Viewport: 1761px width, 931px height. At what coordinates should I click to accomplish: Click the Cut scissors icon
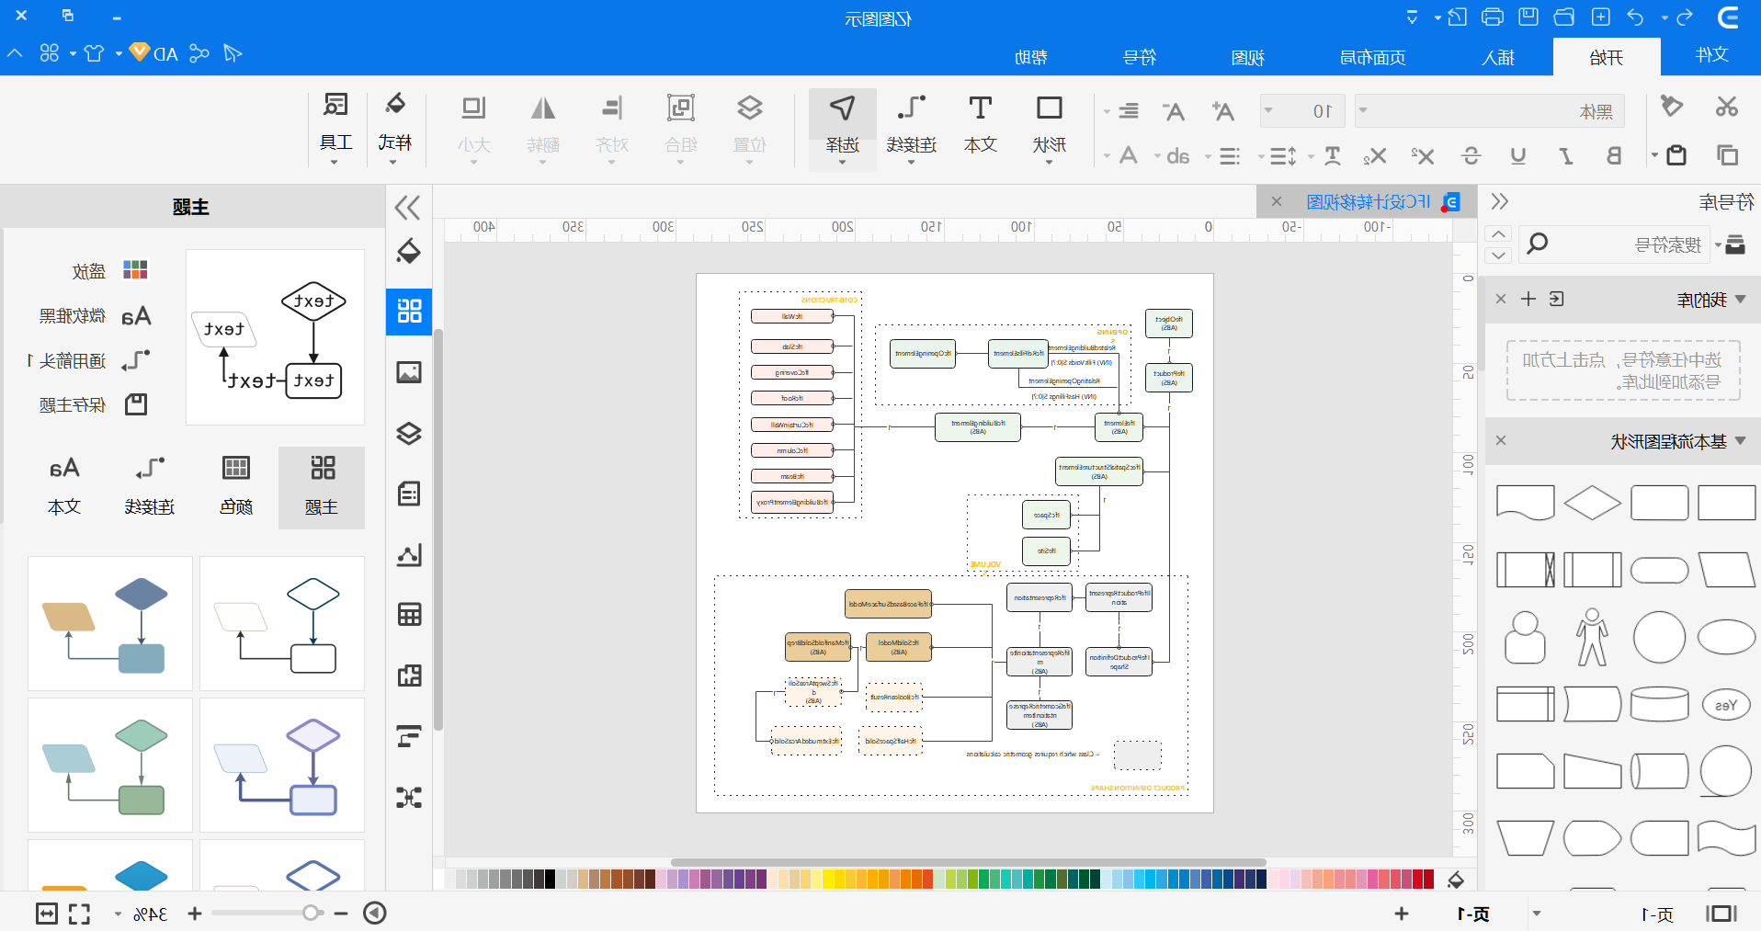(1727, 107)
